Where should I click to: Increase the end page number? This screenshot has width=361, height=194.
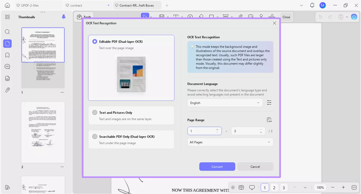click(x=261, y=129)
